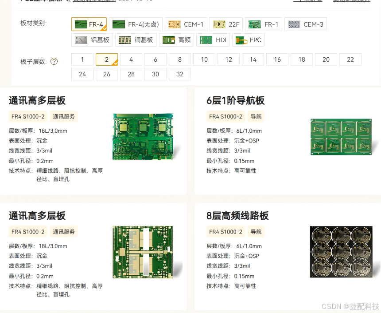The width and height of the screenshot is (381, 313).
Task: Click 0.15mm hole value in 8层高频线路板 card
Action: pyautogui.click(x=244, y=276)
